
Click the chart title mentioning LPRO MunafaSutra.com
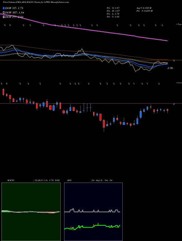coord(36,2)
